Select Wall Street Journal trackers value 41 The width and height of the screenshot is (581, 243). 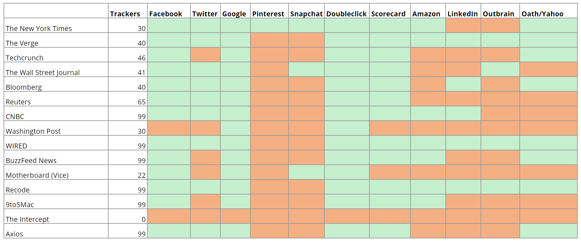click(x=142, y=72)
